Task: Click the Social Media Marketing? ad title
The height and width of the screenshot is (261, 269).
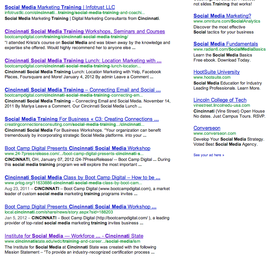Action: [222, 16]
